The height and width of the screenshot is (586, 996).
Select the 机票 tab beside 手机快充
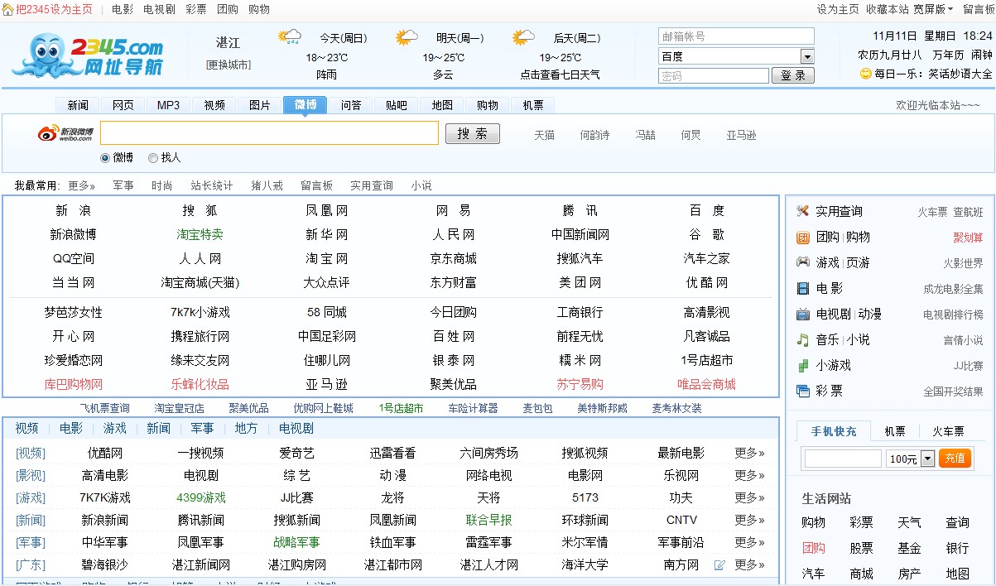point(895,431)
